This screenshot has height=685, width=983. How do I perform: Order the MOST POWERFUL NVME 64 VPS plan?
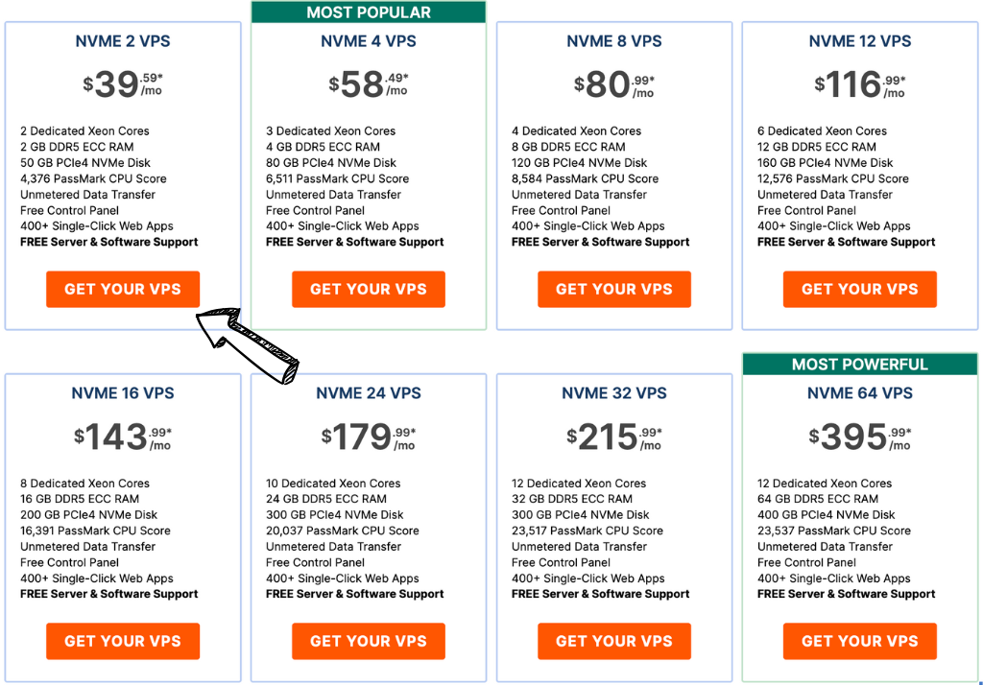tap(859, 641)
